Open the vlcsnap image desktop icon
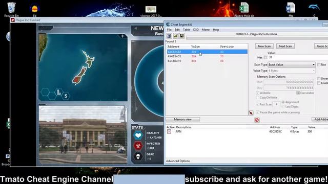328x184 pixels. 151,11
